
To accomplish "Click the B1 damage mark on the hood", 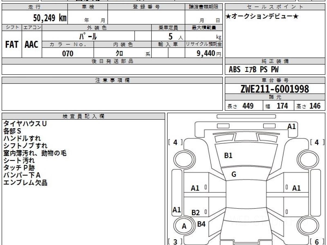I will tap(228, 156).
